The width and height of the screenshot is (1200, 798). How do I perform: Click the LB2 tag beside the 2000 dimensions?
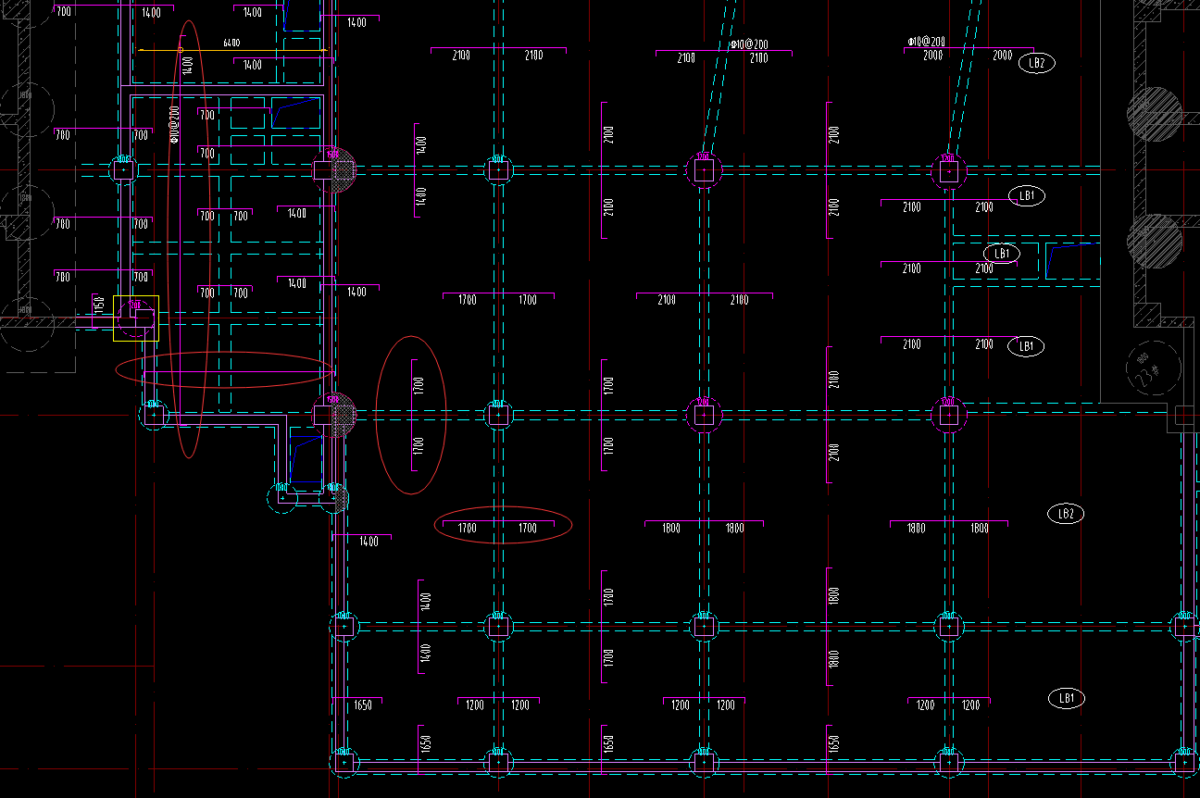pos(1036,63)
